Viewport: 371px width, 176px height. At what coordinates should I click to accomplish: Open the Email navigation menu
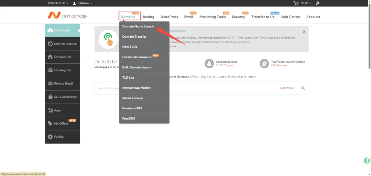(x=188, y=17)
